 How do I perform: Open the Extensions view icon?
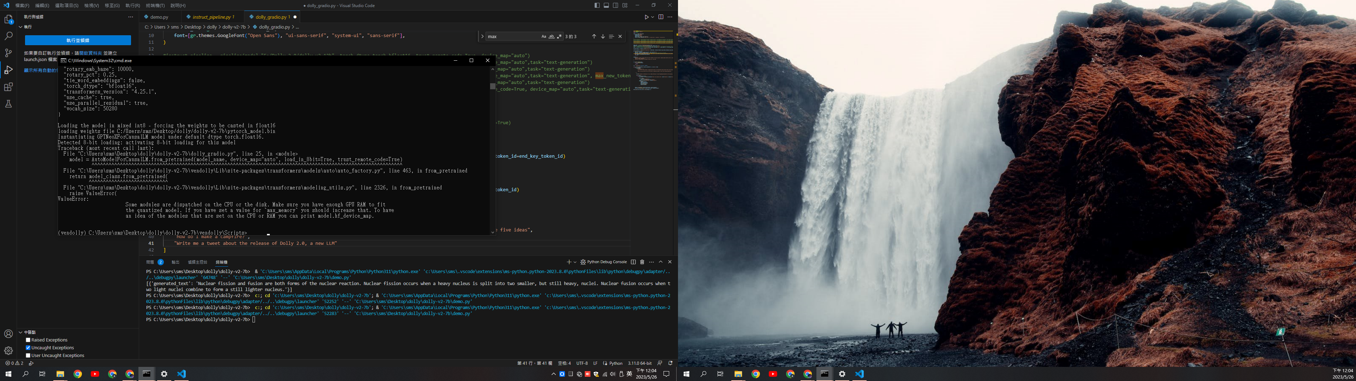tap(8, 87)
